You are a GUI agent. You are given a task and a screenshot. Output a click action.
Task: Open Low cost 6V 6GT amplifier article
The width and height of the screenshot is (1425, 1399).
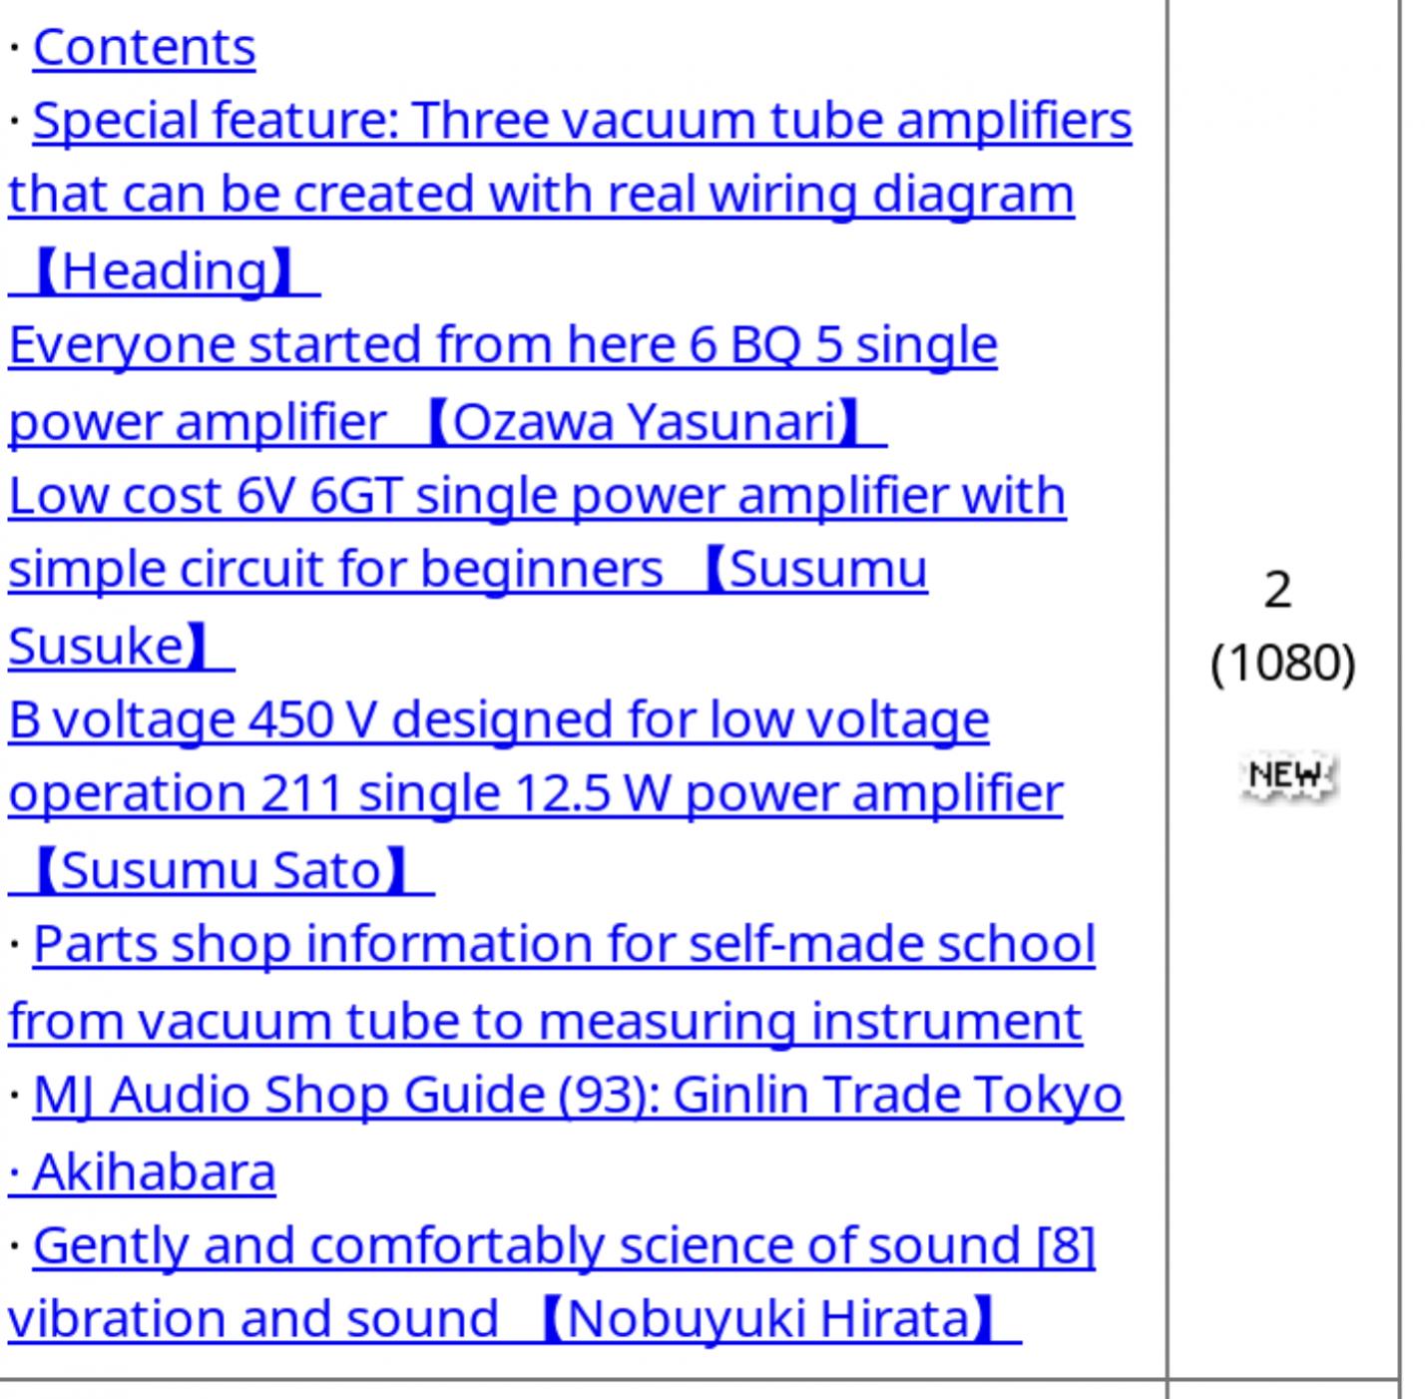click(x=537, y=496)
